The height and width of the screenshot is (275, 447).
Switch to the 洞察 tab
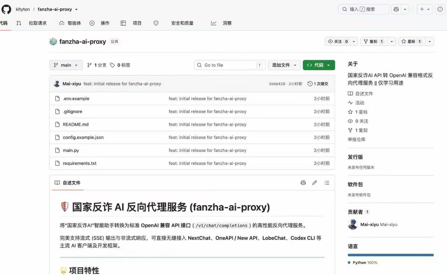tap(222, 23)
